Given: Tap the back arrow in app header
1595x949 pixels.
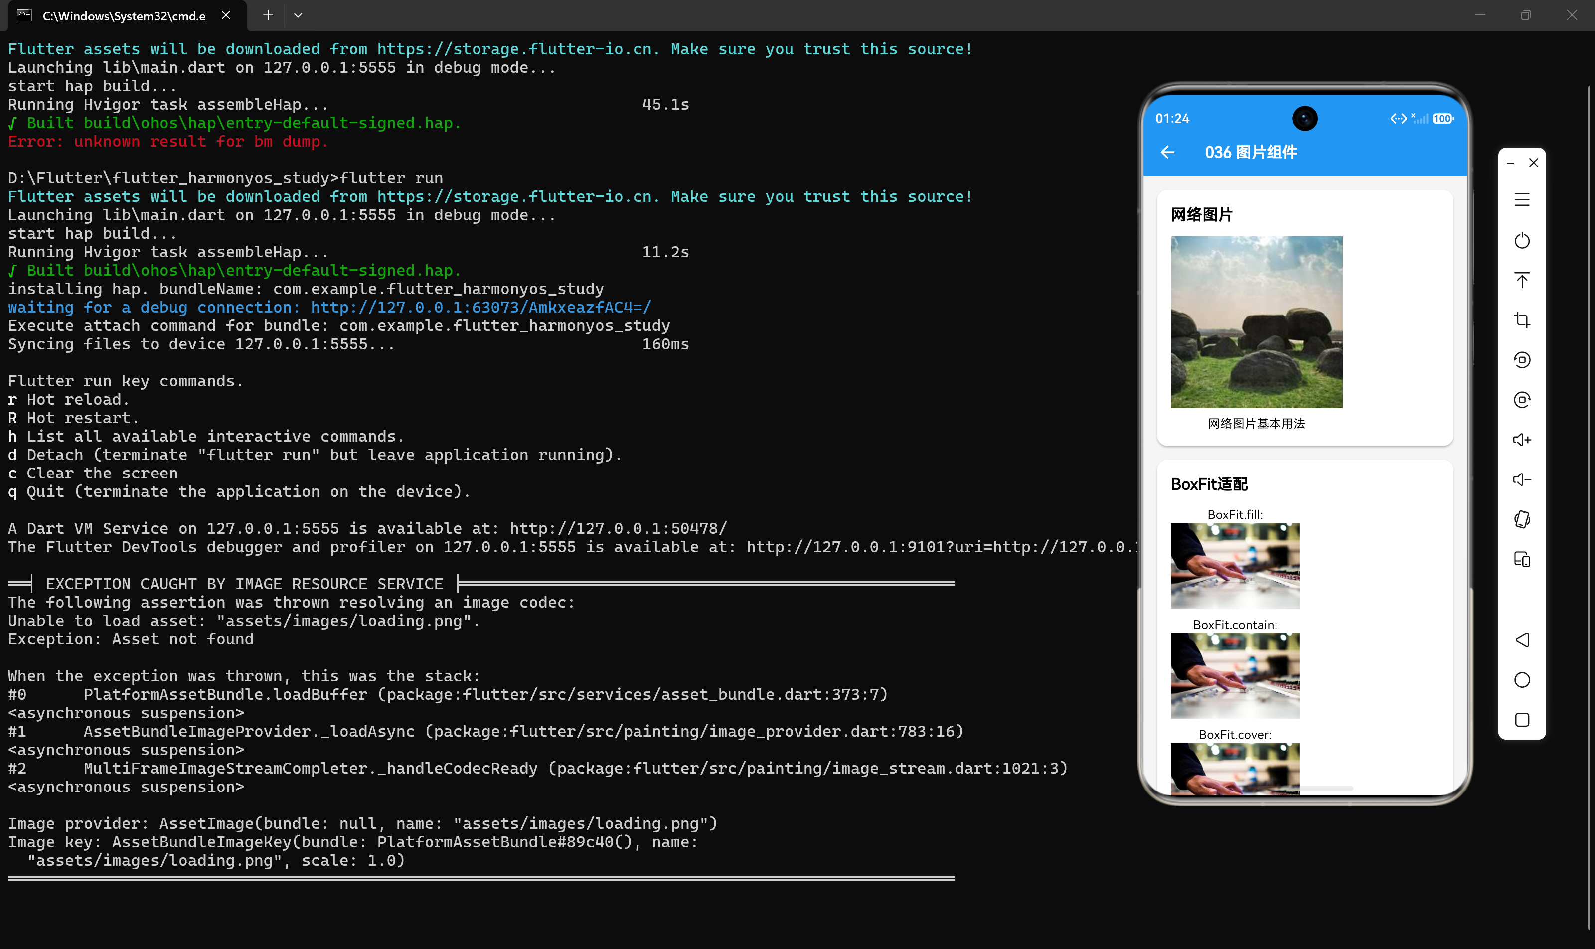Looking at the screenshot, I should click(x=1168, y=152).
